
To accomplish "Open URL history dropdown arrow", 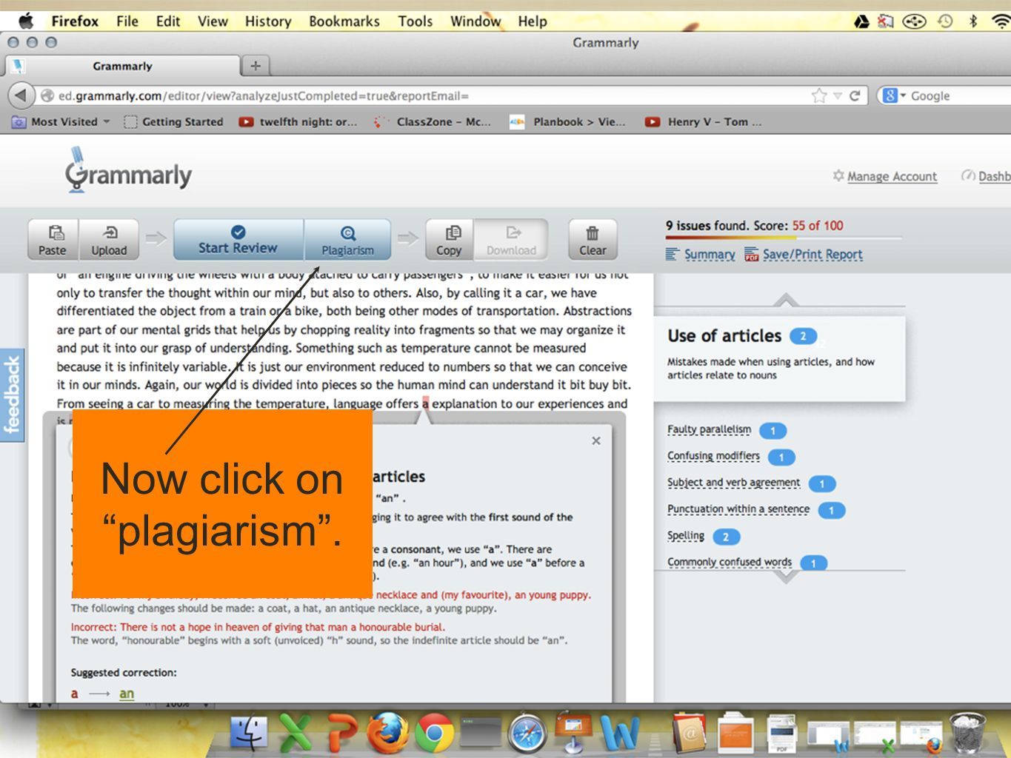I will point(838,96).
